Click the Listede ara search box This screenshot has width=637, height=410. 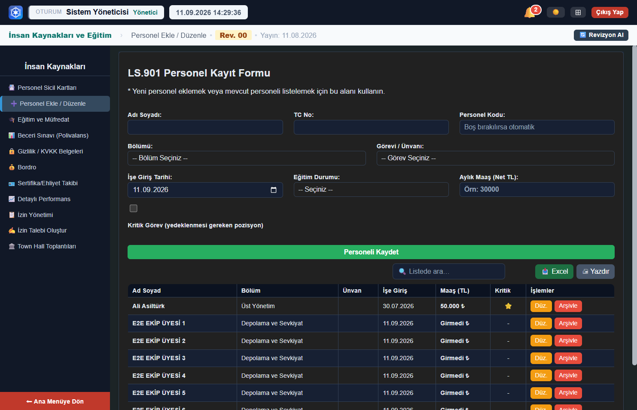[449, 272]
